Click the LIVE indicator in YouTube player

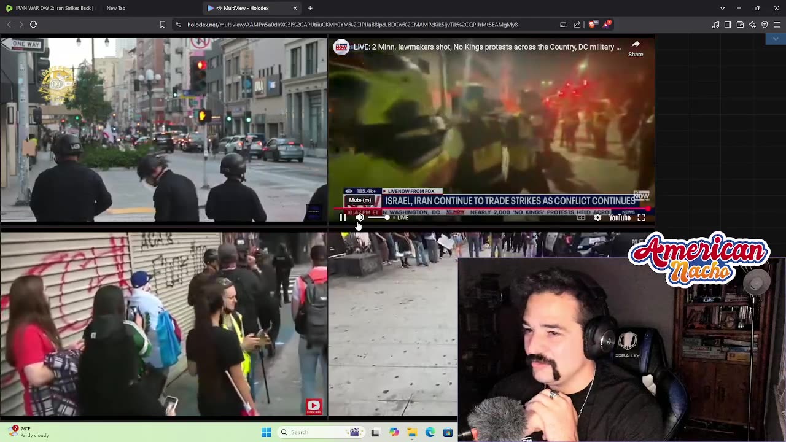tap(400, 217)
